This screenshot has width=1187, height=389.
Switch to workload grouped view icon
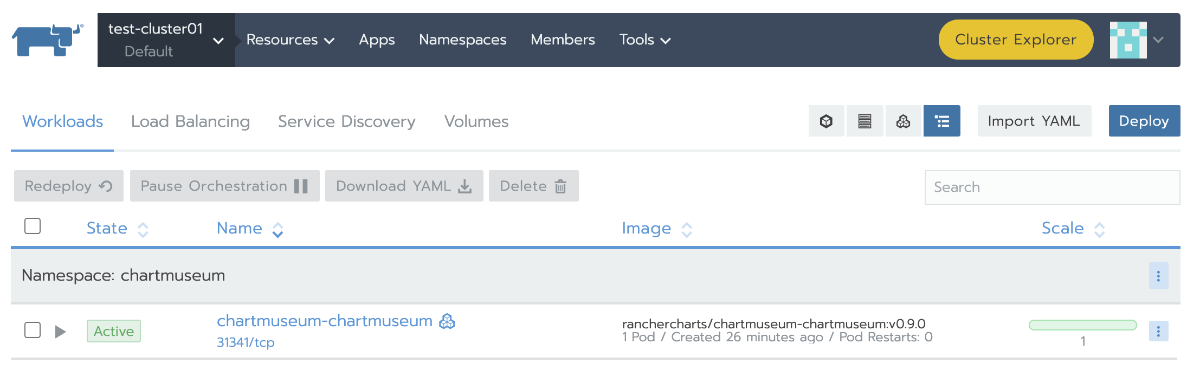903,121
